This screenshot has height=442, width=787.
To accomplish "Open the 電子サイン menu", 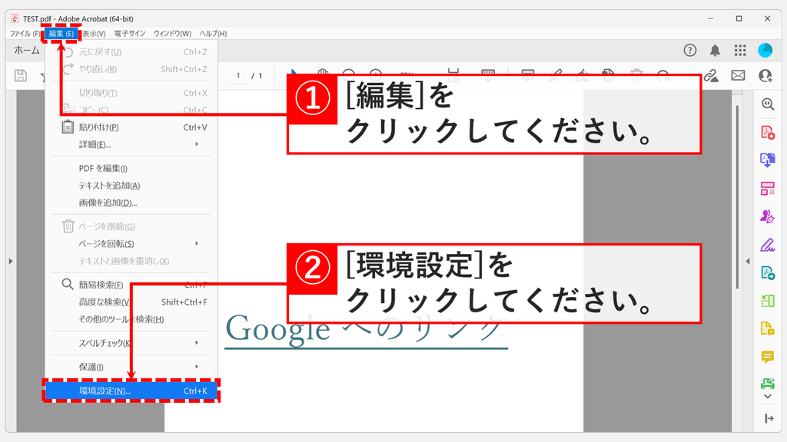I will pyautogui.click(x=129, y=34).
